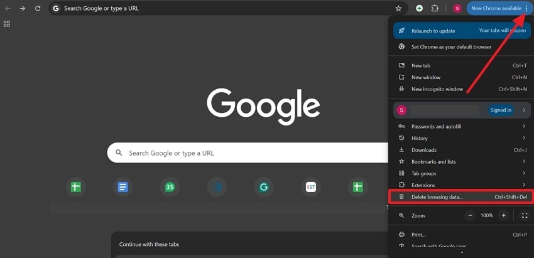Image resolution: width=534 pixels, height=258 pixels.
Task: Open Bookmarks and lists menu entry
Action: coord(462,162)
